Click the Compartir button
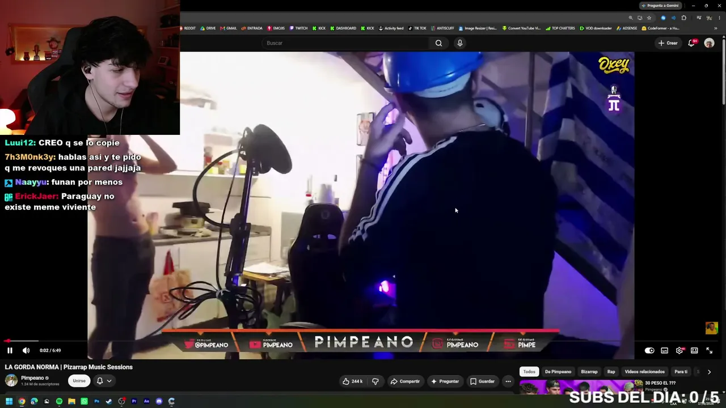The width and height of the screenshot is (726, 408). [405, 381]
